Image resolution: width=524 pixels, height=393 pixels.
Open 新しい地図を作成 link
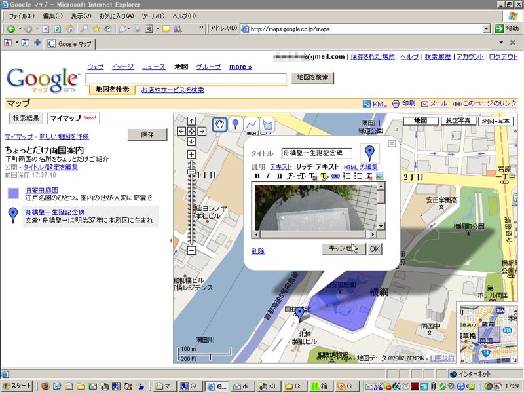tap(64, 136)
